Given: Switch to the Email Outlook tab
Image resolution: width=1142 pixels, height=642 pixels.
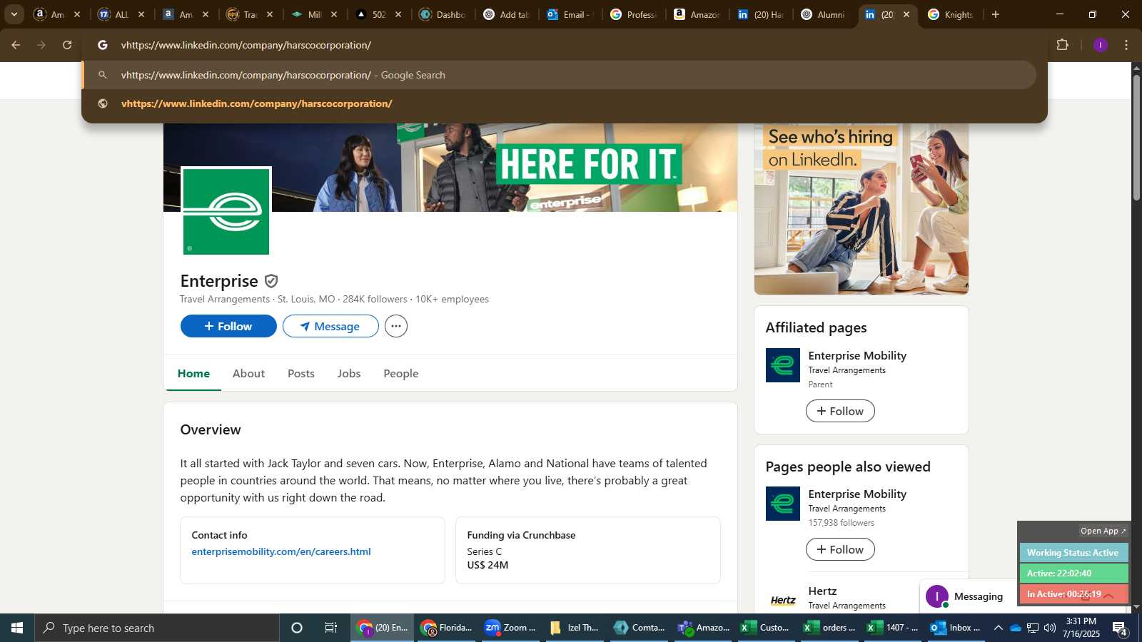Looking at the screenshot, I should pyautogui.click(x=569, y=14).
